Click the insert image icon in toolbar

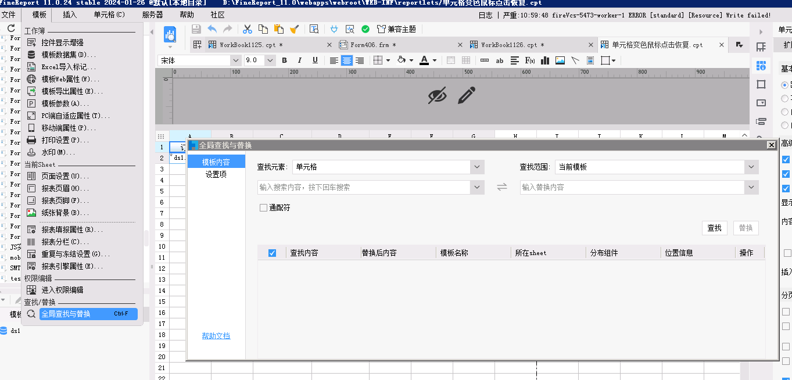(560, 60)
